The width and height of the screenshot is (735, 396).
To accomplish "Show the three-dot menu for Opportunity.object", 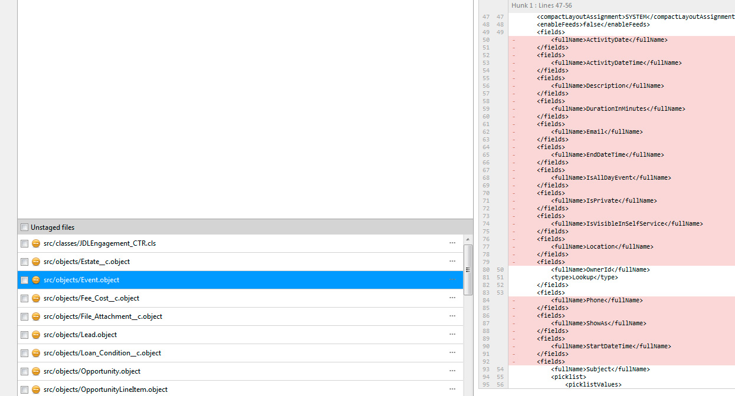I will click(452, 371).
